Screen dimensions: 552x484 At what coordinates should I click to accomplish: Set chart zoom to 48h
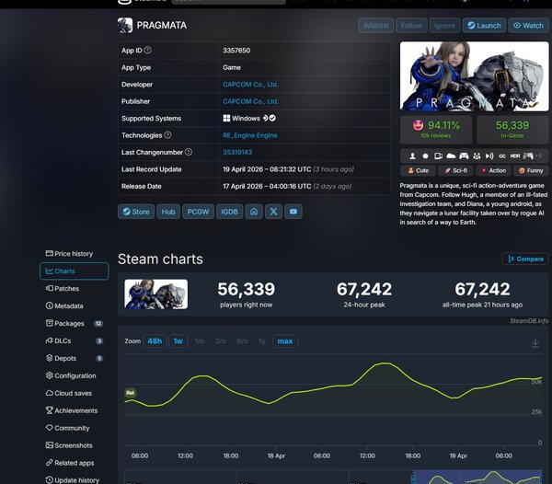click(x=155, y=341)
